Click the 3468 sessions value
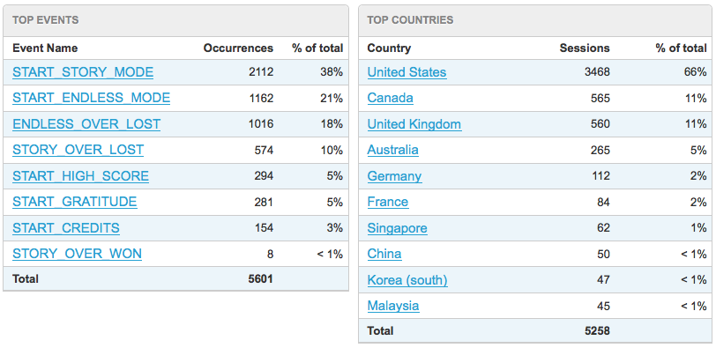The height and width of the screenshot is (348, 716). [x=597, y=72]
